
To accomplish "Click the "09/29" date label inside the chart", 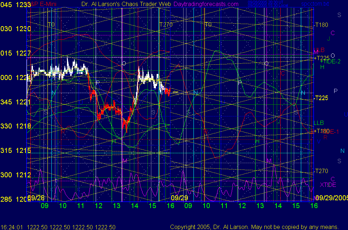I will click(179, 198).
